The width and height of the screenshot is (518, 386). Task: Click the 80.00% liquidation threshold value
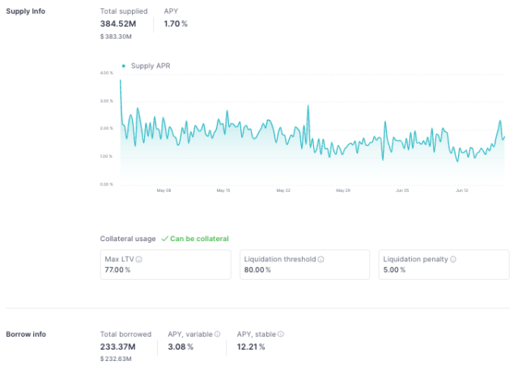coord(257,269)
